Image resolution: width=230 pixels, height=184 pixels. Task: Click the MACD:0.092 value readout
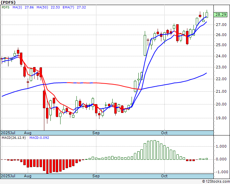(39, 138)
